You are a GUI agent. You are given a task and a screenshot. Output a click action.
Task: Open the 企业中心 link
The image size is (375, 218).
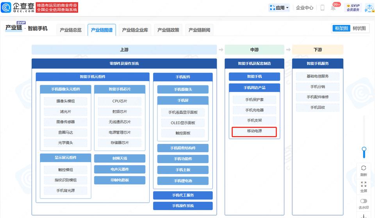[x=305, y=8]
